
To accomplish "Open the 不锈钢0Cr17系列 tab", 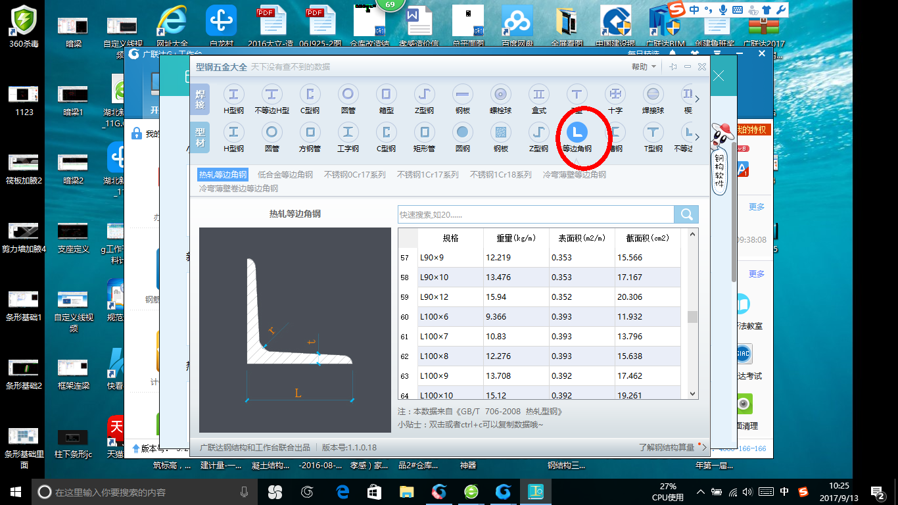I will [355, 175].
